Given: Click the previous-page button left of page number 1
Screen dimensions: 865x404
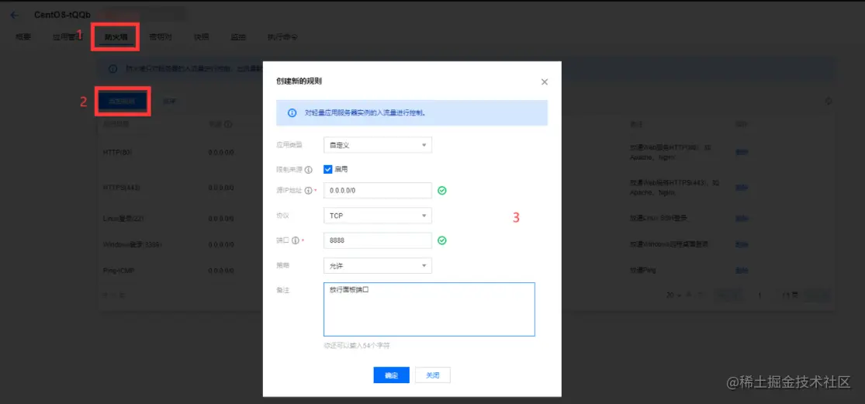Looking at the screenshot, I should coord(728,295).
